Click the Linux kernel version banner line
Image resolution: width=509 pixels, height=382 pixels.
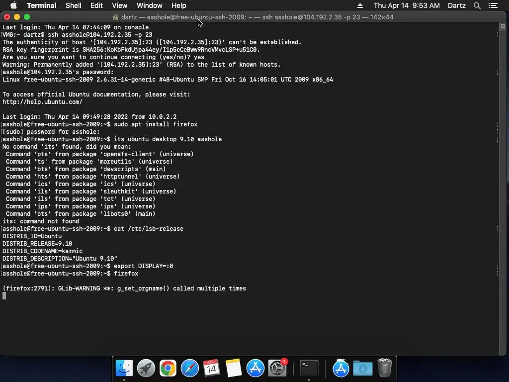coord(168,80)
